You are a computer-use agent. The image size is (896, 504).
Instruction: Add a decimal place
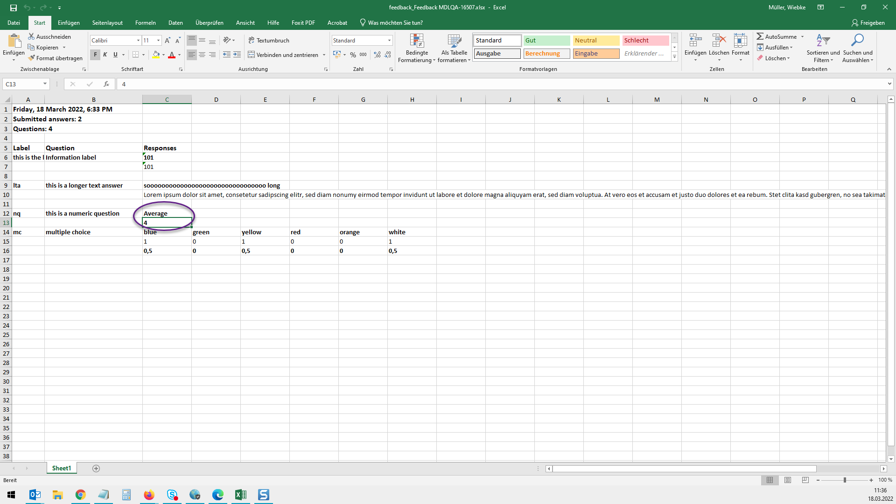(x=377, y=55)
